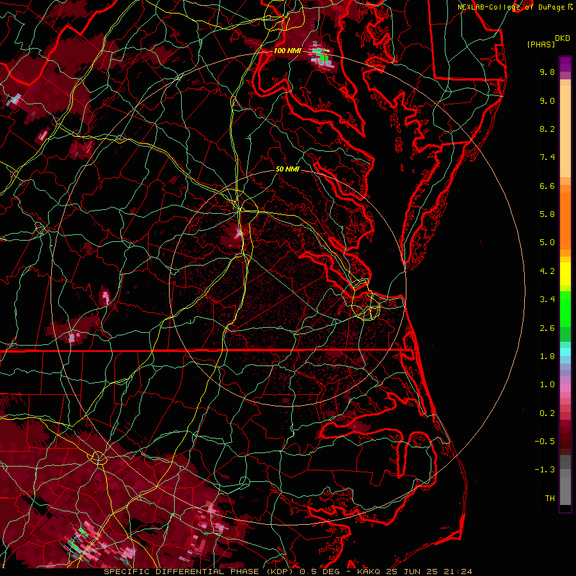
Task: Click the 6.6 scale value
Action: [547, 186]
